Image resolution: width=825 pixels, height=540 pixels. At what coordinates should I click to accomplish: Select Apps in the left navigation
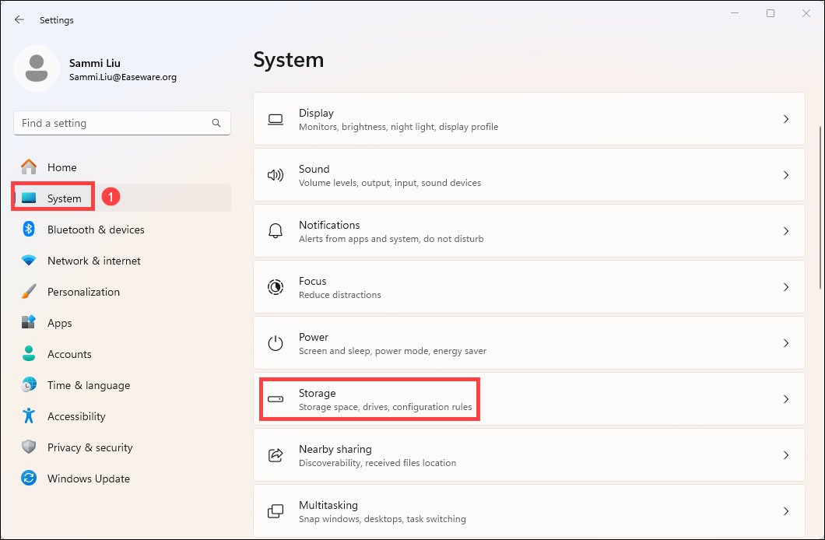59,323
